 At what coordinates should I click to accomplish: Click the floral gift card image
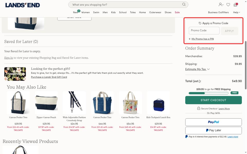(x=15, y=74)
